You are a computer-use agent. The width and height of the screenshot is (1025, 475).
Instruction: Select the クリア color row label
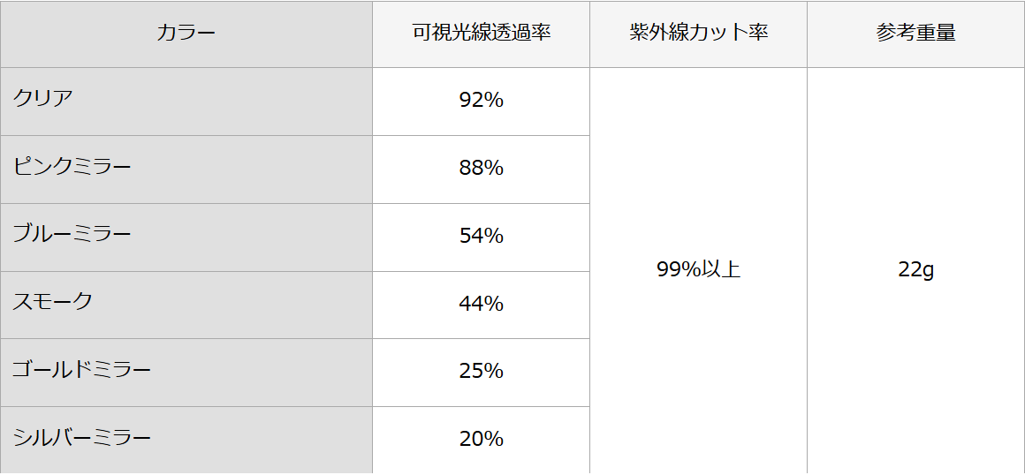42,98
